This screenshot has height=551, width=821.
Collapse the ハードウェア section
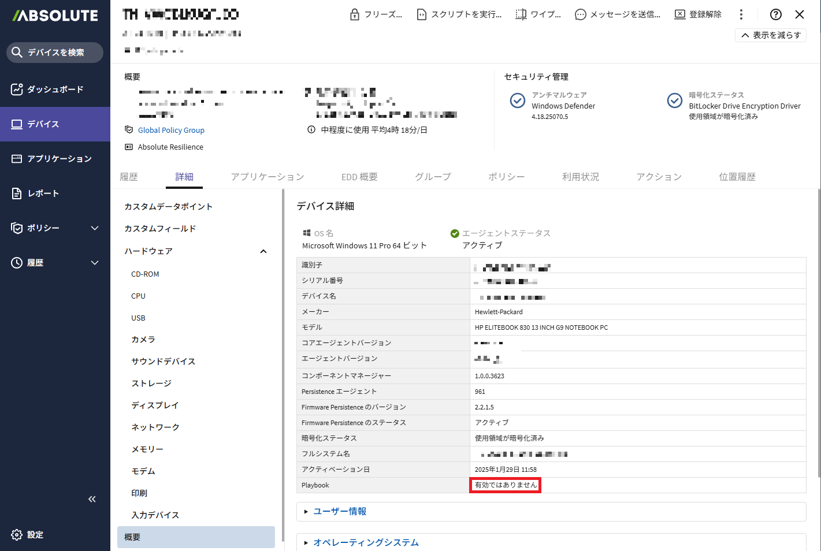tap(263, 251)
